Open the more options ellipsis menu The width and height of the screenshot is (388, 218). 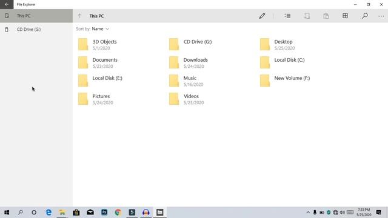pos(381,16)
